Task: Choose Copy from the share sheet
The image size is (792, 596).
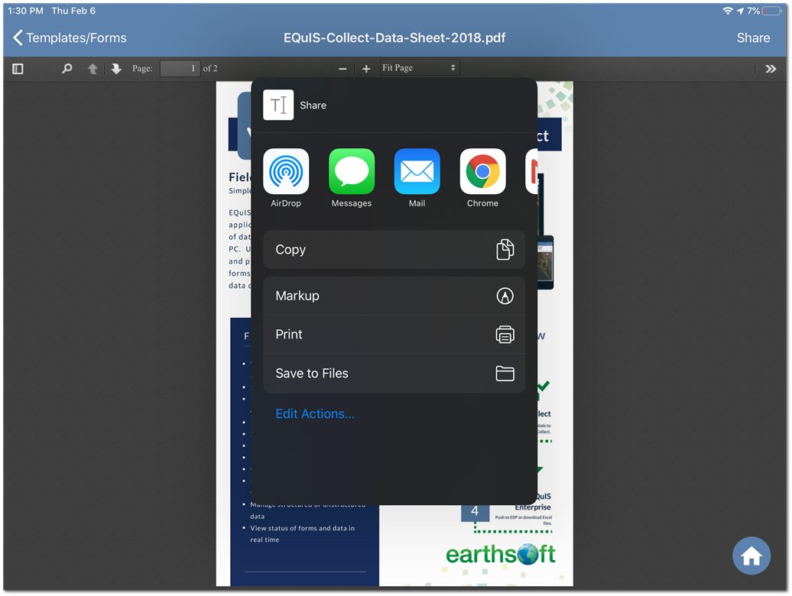Action: 394,249
